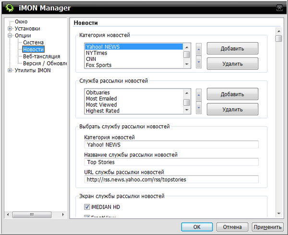Select Установки tree label
Image resolution: width=288 pixels, height=235 pixels.
click(x=27, y=29)
